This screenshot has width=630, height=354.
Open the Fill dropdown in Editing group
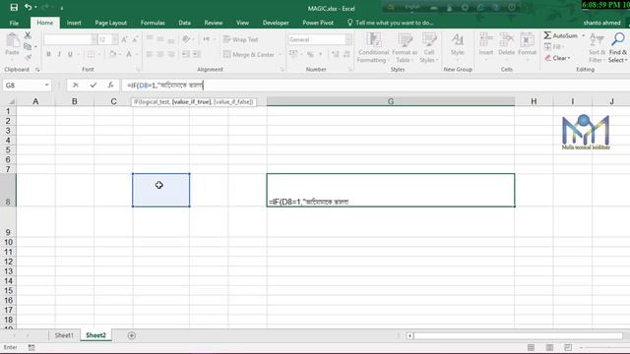click(555, 46)
